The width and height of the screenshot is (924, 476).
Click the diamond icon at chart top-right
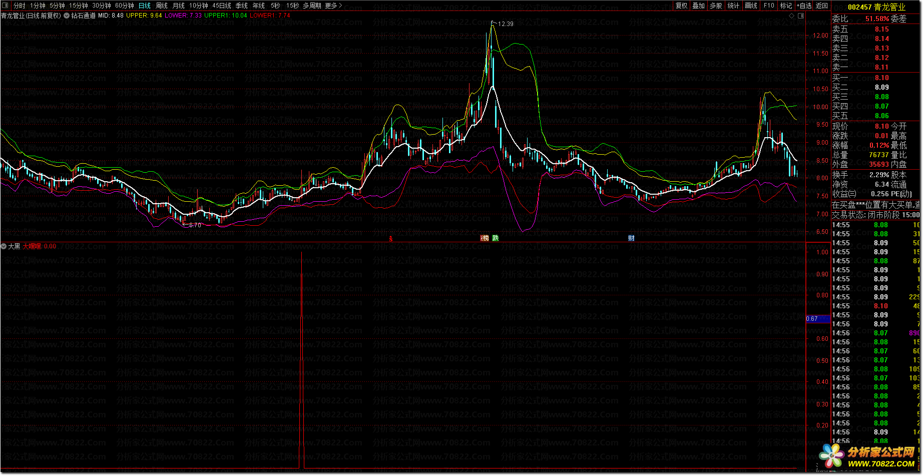tap(792, 16)
